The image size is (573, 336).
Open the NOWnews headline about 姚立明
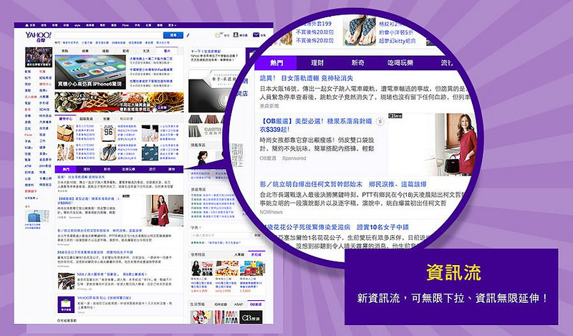pyautogui.click(x=343, y=184)
